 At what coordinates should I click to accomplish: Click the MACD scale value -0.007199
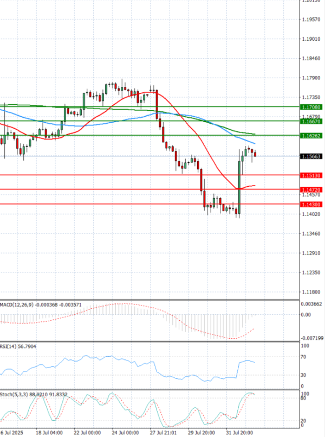(312, 338)
